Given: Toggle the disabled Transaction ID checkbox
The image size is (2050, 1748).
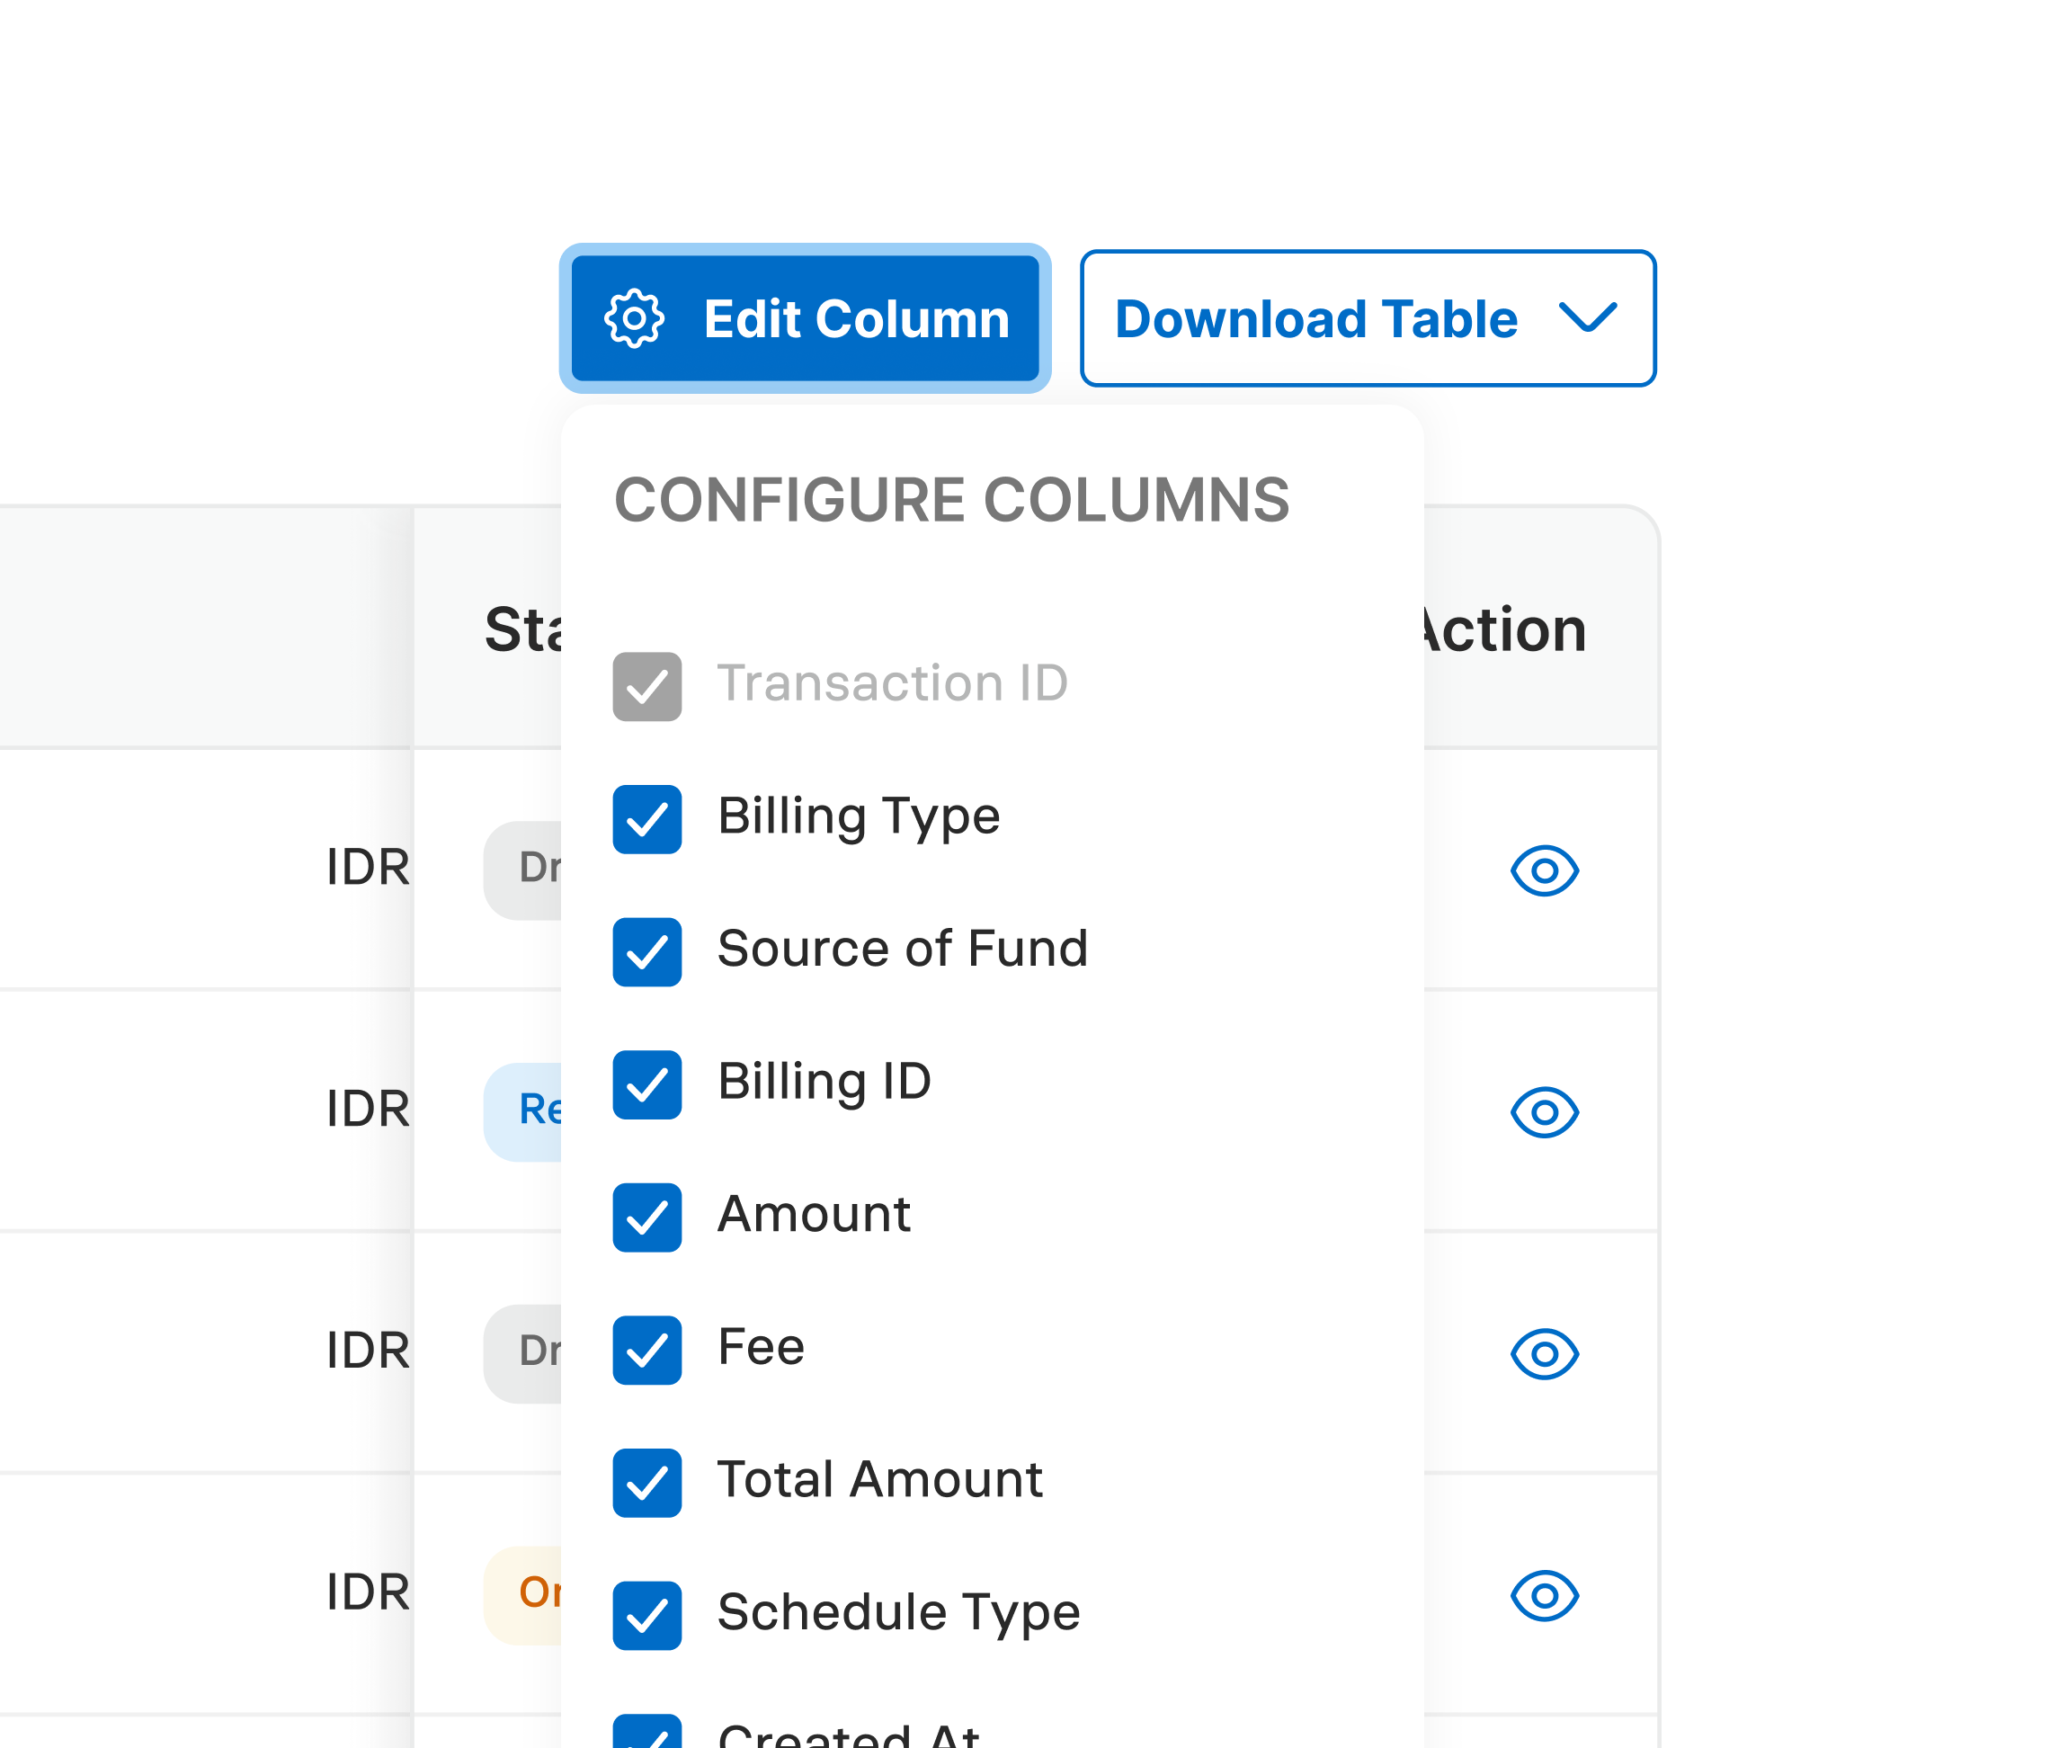Looking at the screenshot, I should (x=647, y=685).
